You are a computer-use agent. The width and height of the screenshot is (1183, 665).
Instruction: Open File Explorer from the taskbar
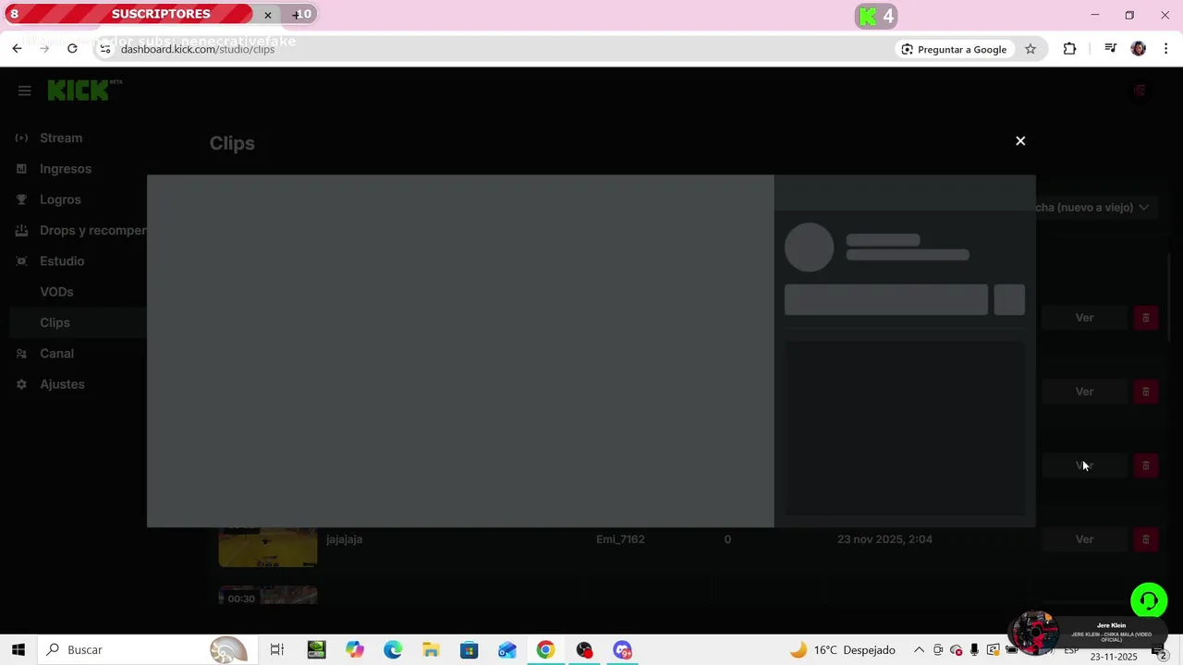(x=431, y=650)
